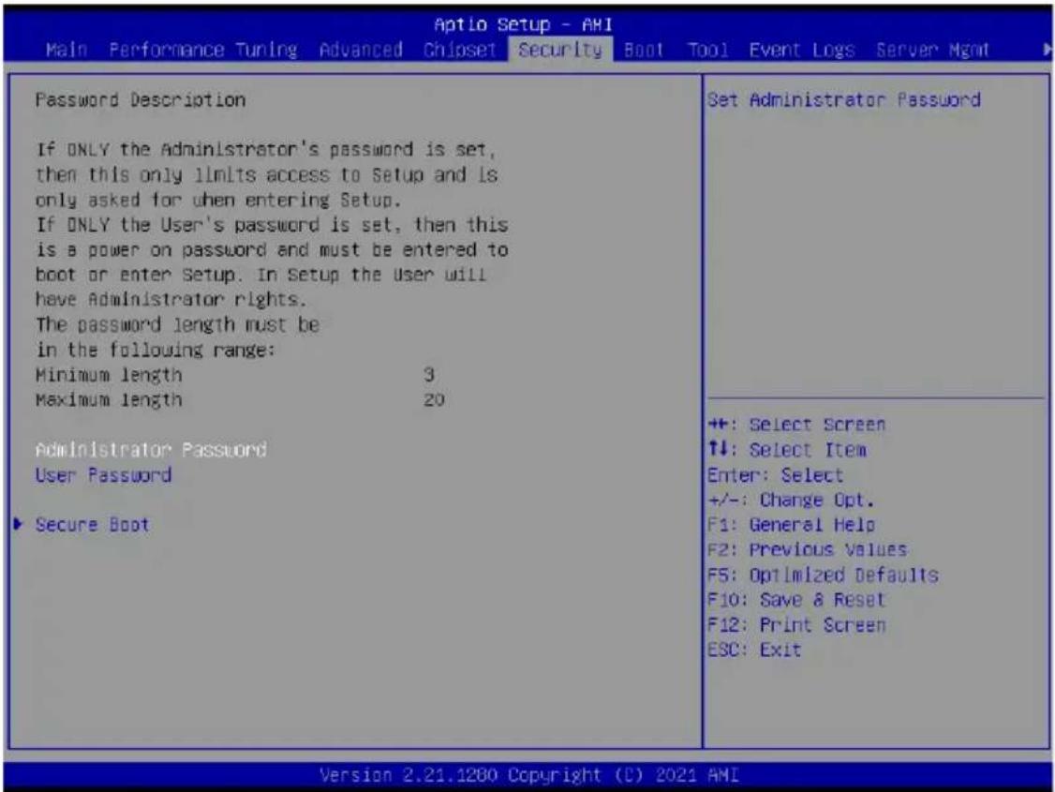Screen dimensions: 1055x792
Task: Select the Security tab
Action: pyautogui.click(x=560, y=50)
